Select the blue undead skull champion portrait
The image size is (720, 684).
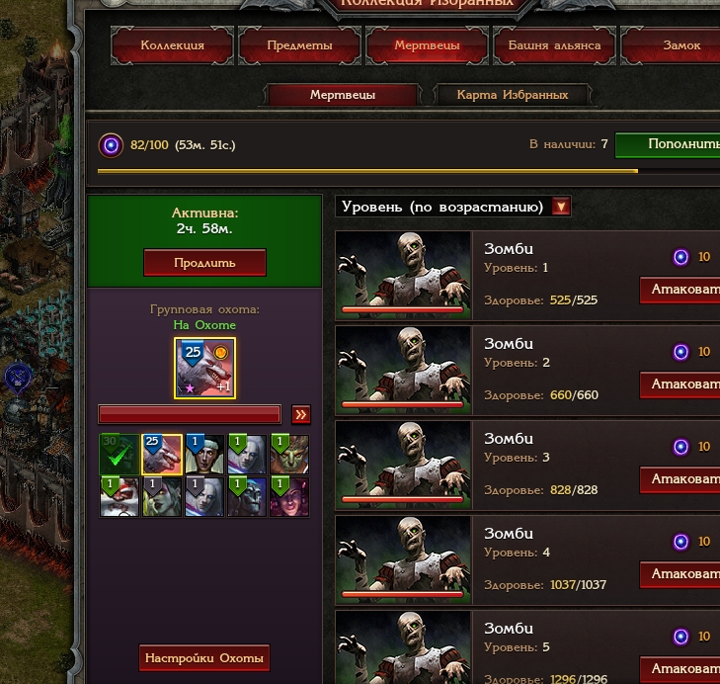click(x=247, y=497)
